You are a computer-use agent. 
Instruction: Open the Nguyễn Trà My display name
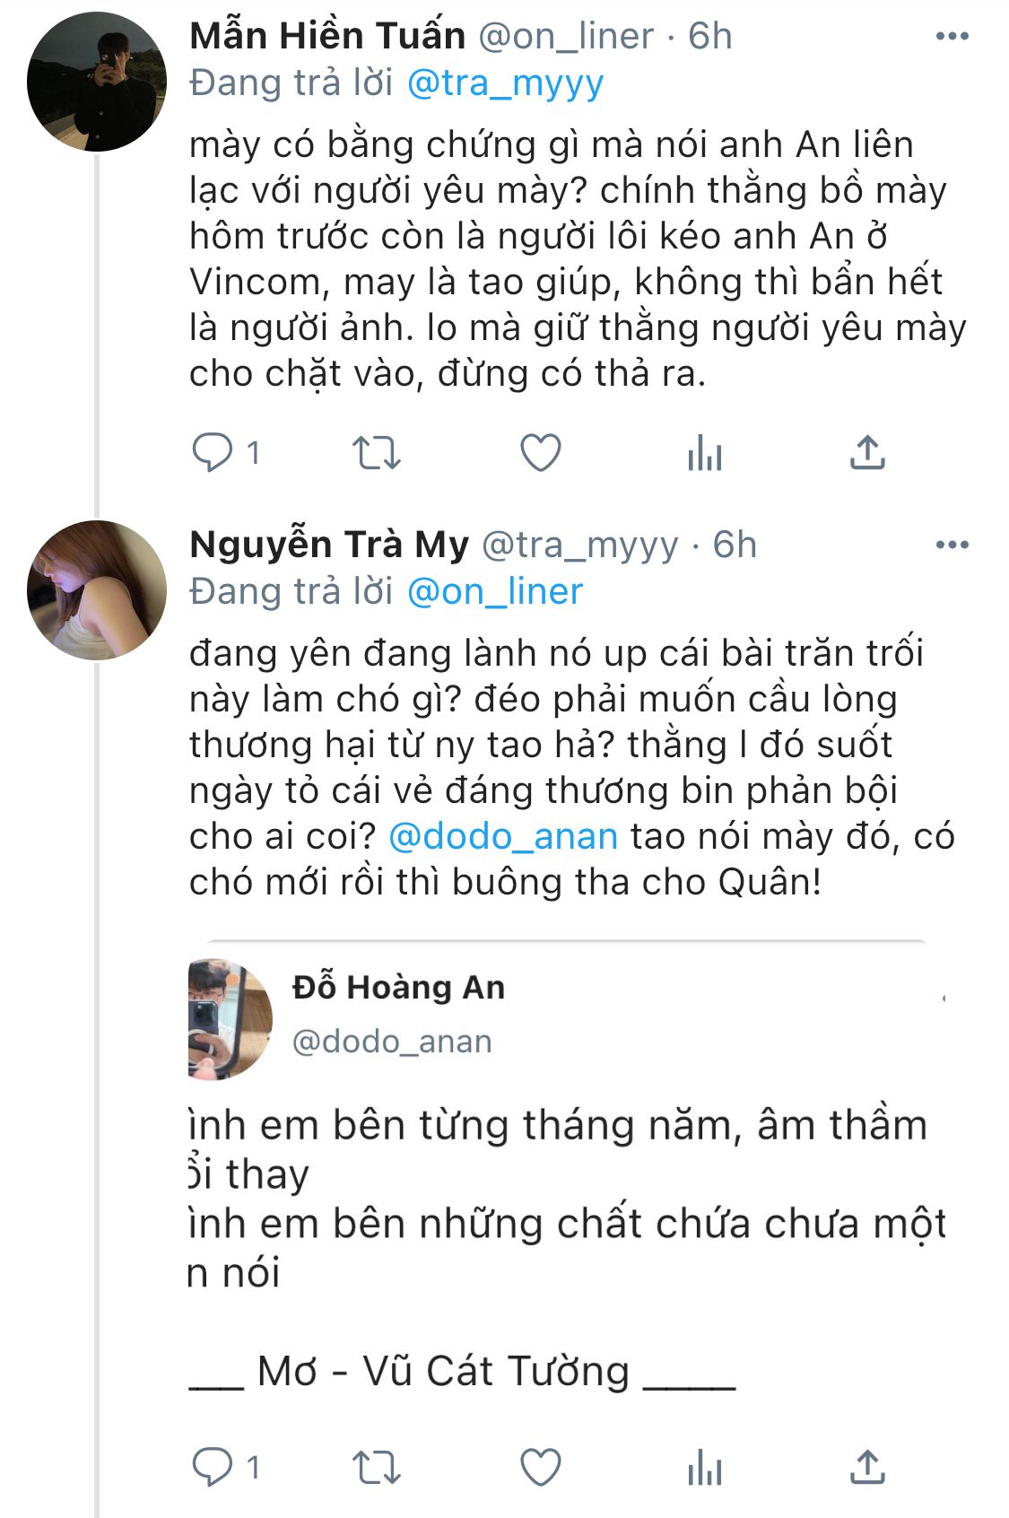coord(329,545)
